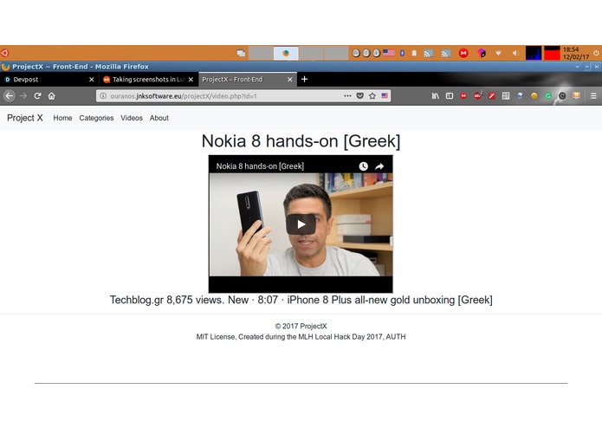Screen dimensions: 602x428
Task: Open the Adblock extension icon
Action: [477, 95]
